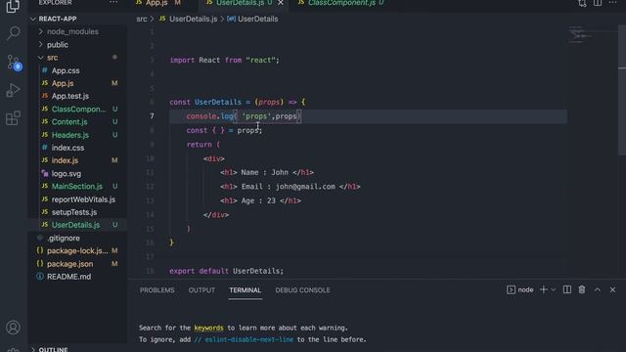Open App.js in the file explorer
This screenshot has width=626, height=352.
point(63,83)
